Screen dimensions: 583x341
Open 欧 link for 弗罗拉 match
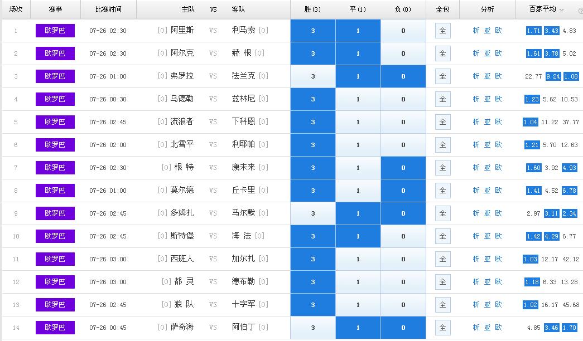click(x=498, y=76)
